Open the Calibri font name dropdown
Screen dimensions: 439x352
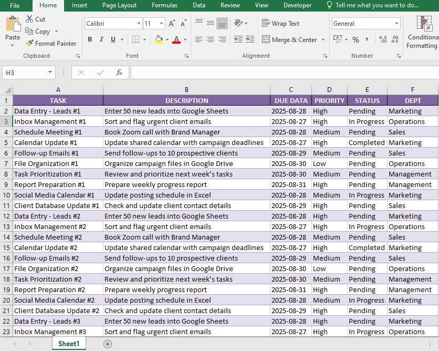pos(139,24)
